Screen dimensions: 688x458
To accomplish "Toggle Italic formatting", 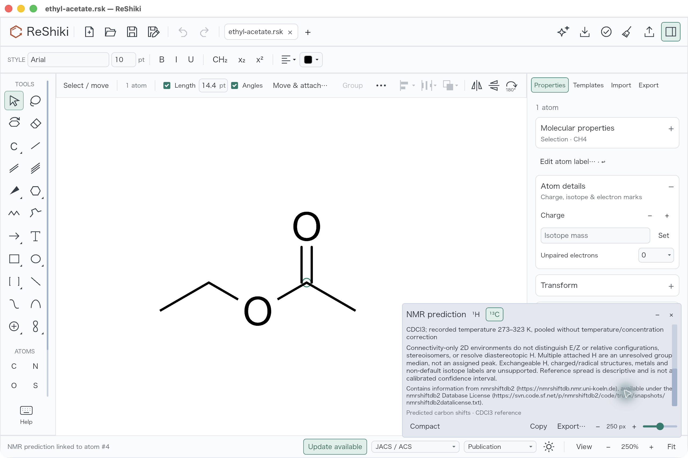I will pyautogui.click(x=176, y=60).
